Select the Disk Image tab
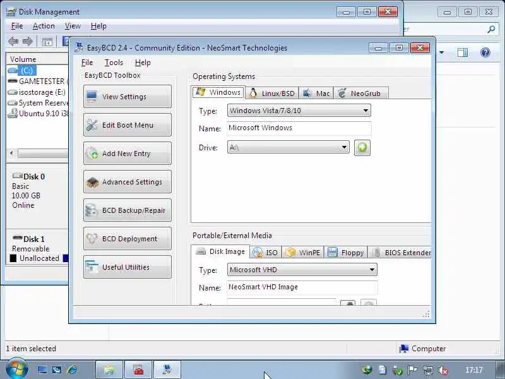The width and height of the screenshot is (505, 379). click(x=220, y=251)
